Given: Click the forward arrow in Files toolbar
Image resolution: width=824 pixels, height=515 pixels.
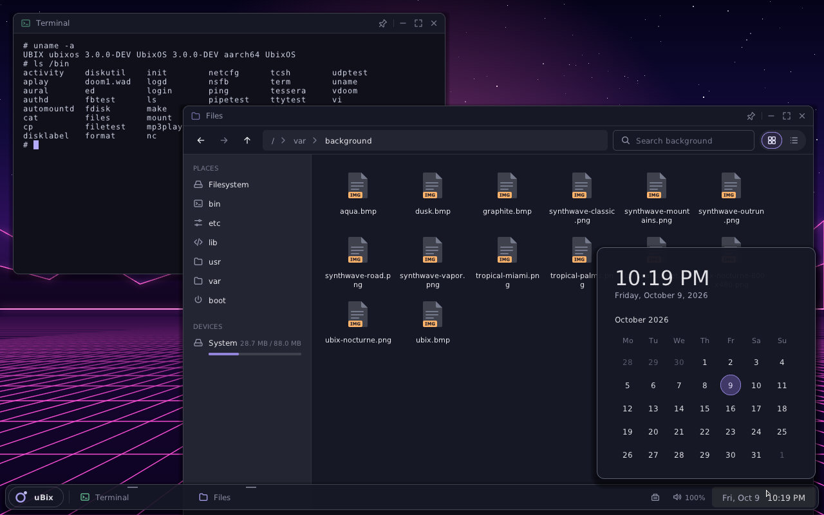Looking at the screenshot, I should (x=224, y=140).
